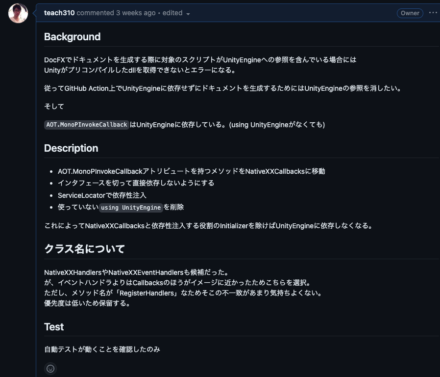Image resolution: width=440 pixels, height=377 pixels.
Task: Add a reaction using the smiley icon
Action: (x=50, y=368)
